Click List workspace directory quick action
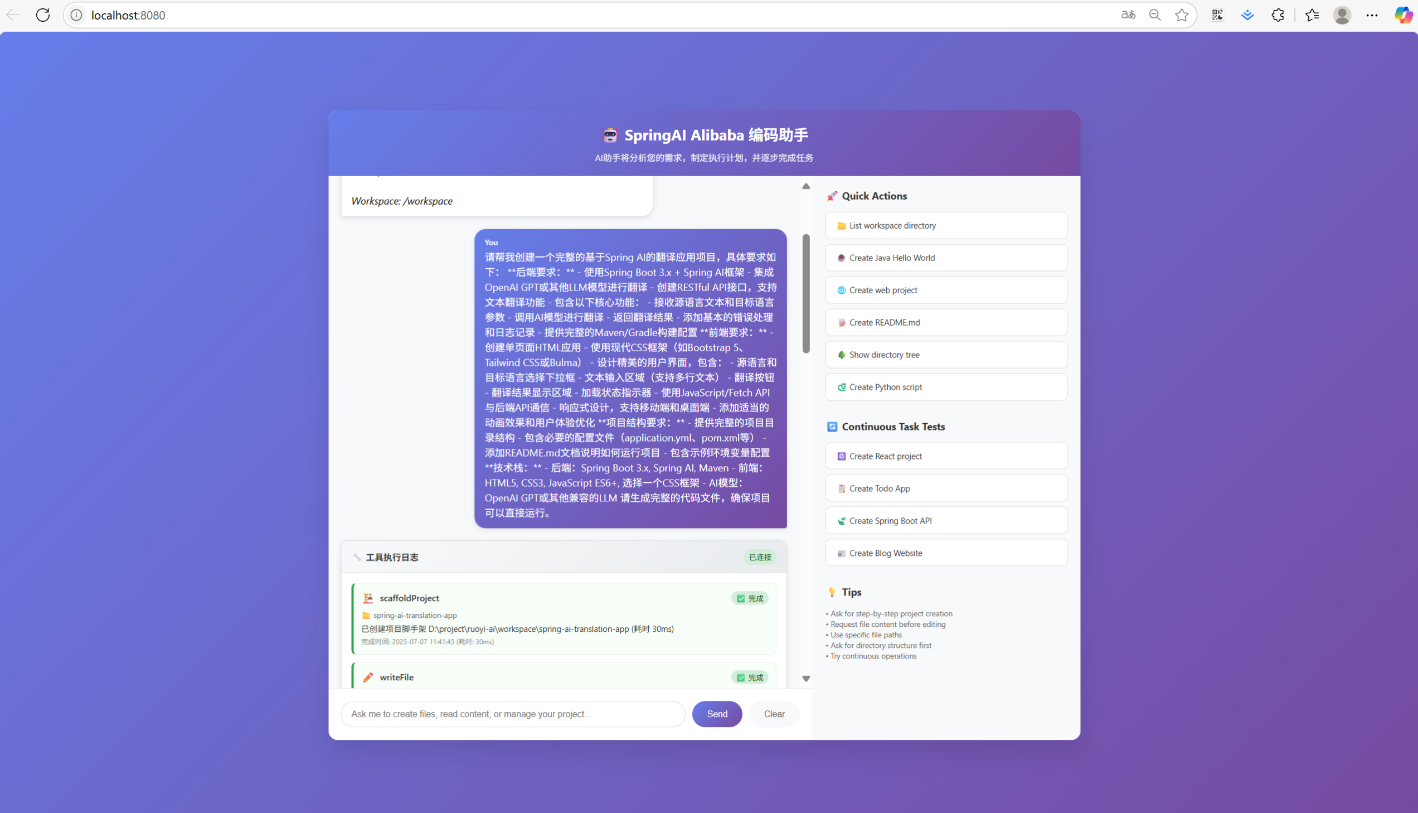Screen dimensions: 1418x813 click(x=946, y=226)
